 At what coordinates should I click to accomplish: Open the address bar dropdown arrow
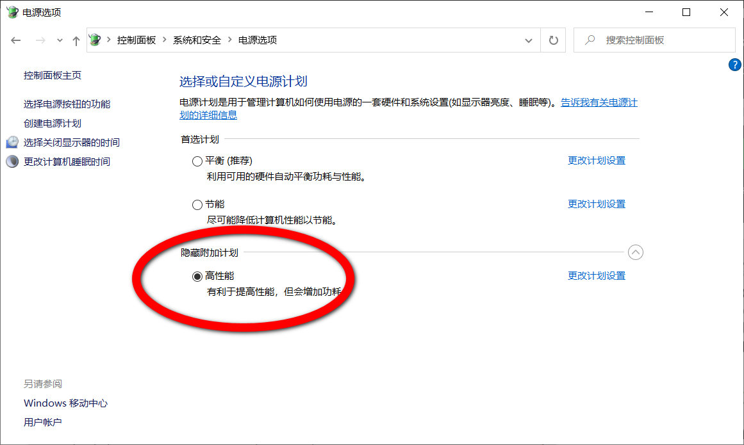click(x=529, y=40)
